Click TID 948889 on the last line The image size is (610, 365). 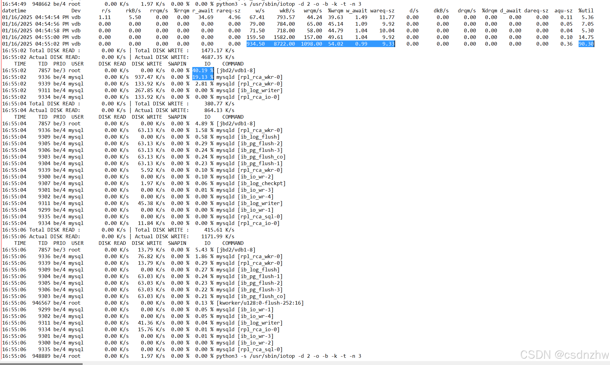(x=41, y=356)
